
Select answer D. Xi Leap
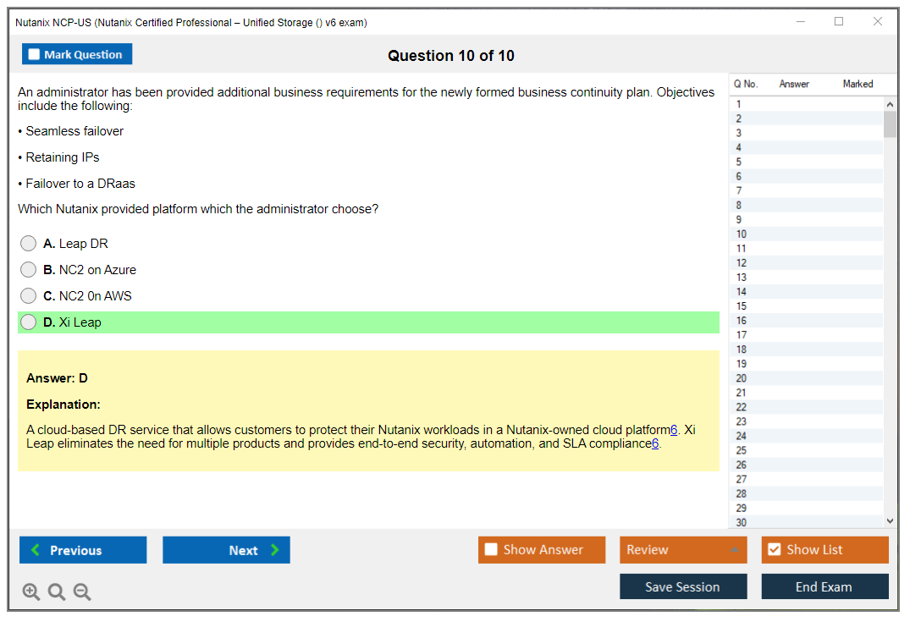coord(29,322)
